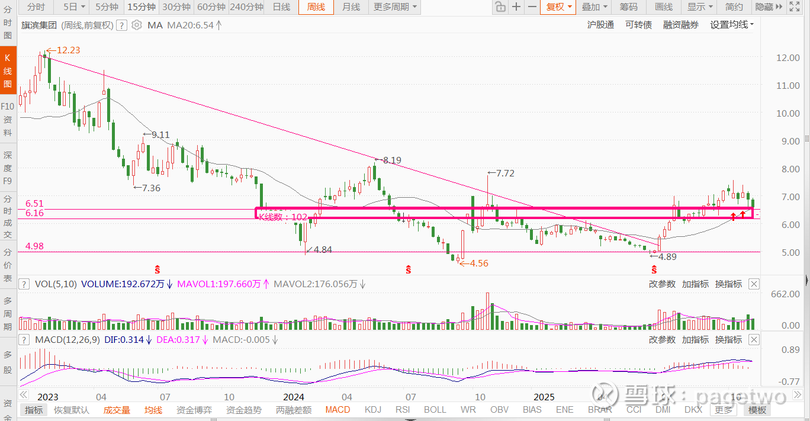Switch to 240分钟 period tab
Image resolution: width=810 pixels, height=421 pixels.
[x=246, y=7]
